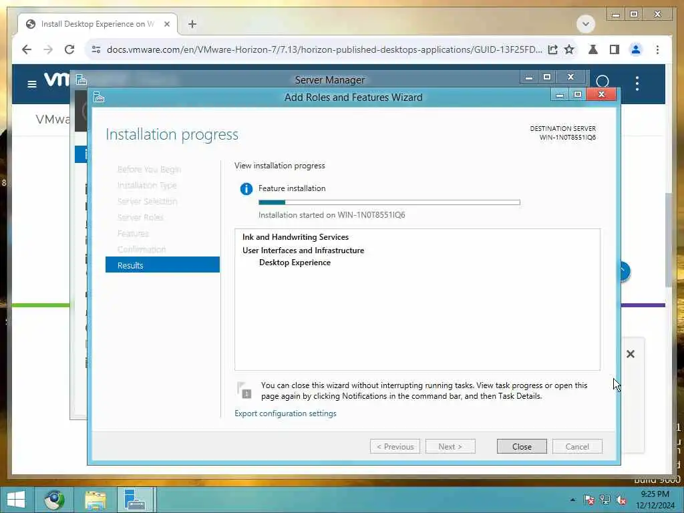Show hidden system tray icons

coord(572,500)
